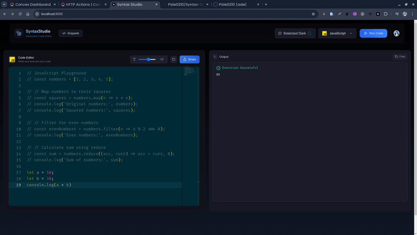Adjust the font size slider

[x=147, y=60]
